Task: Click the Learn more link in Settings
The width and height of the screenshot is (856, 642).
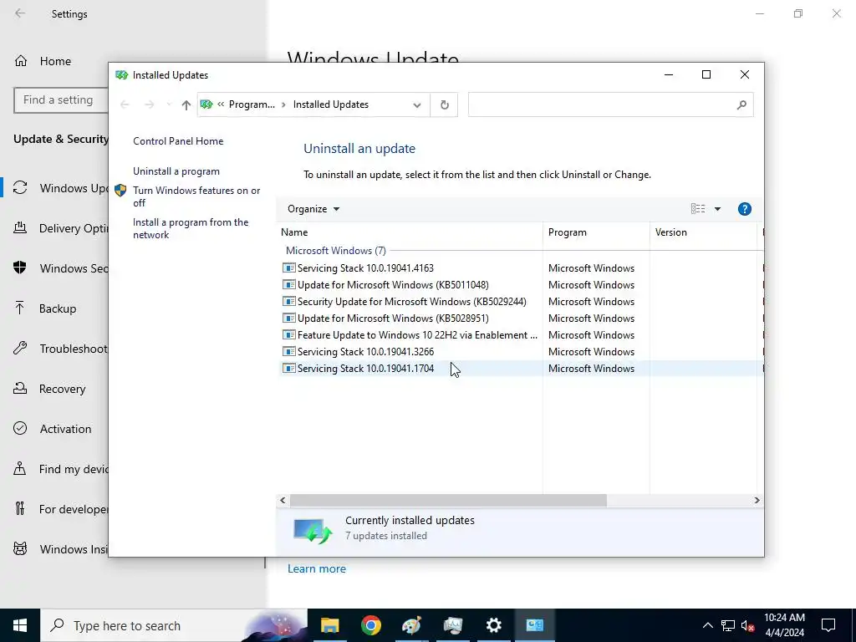Action: 317,568
